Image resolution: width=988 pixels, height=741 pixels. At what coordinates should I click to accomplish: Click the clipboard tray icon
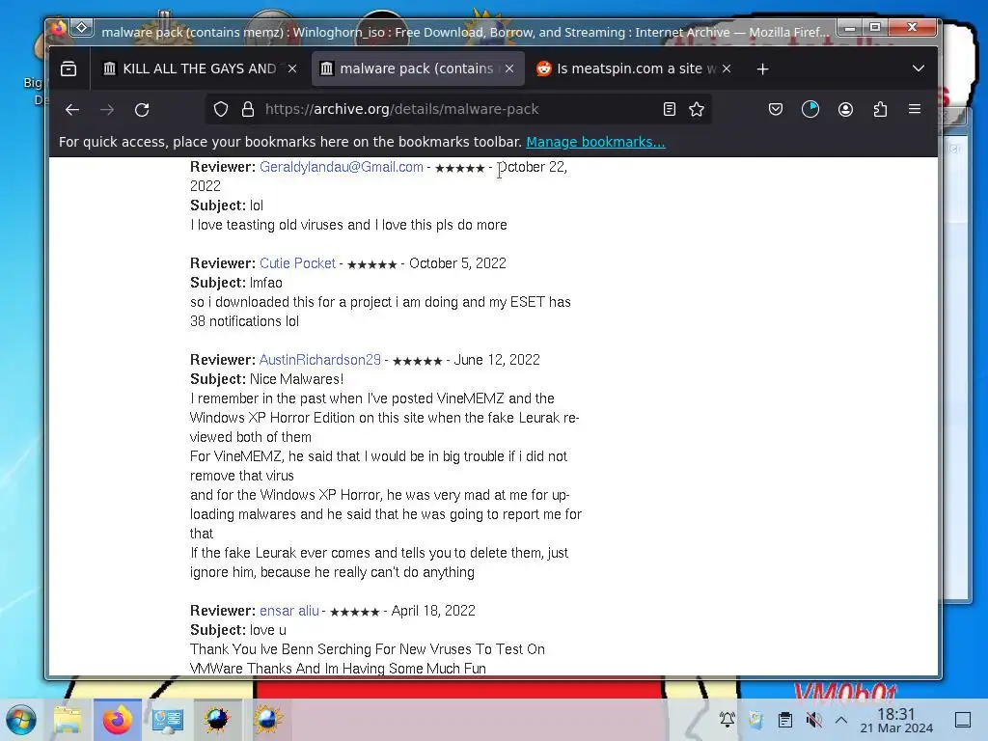point(784,719)
